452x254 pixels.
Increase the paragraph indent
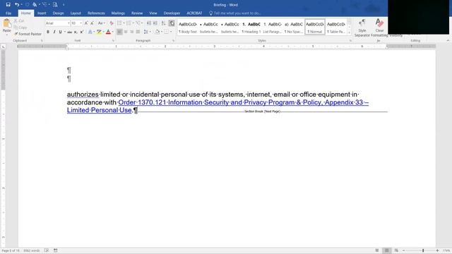(x=155, y=23)
